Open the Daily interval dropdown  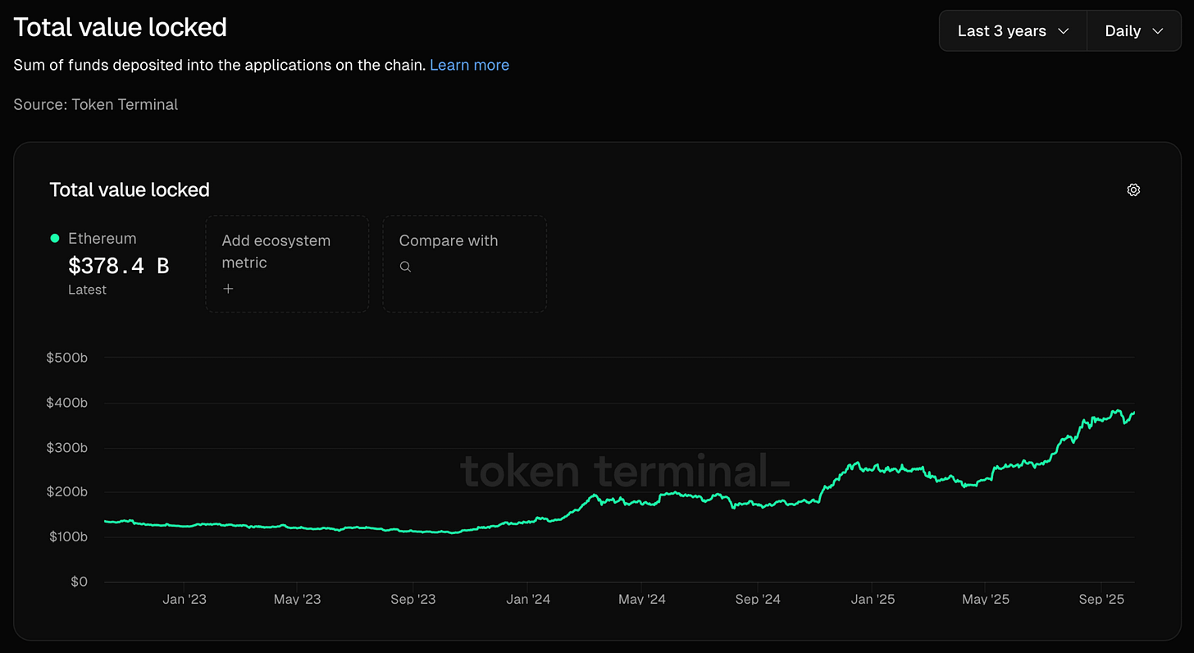tap(1133, 31)
